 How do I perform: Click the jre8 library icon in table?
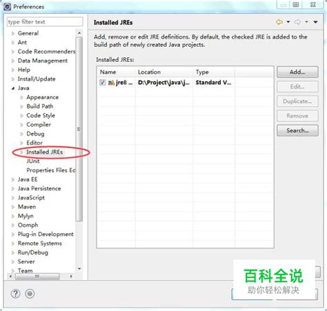(111, 83)
